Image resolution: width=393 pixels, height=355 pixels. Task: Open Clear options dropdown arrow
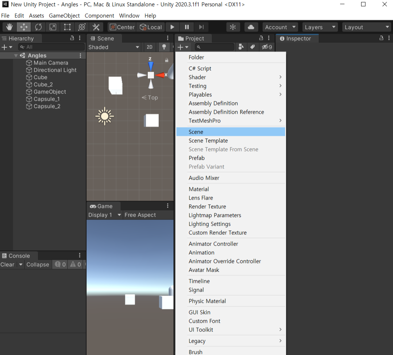click(21, 264)
